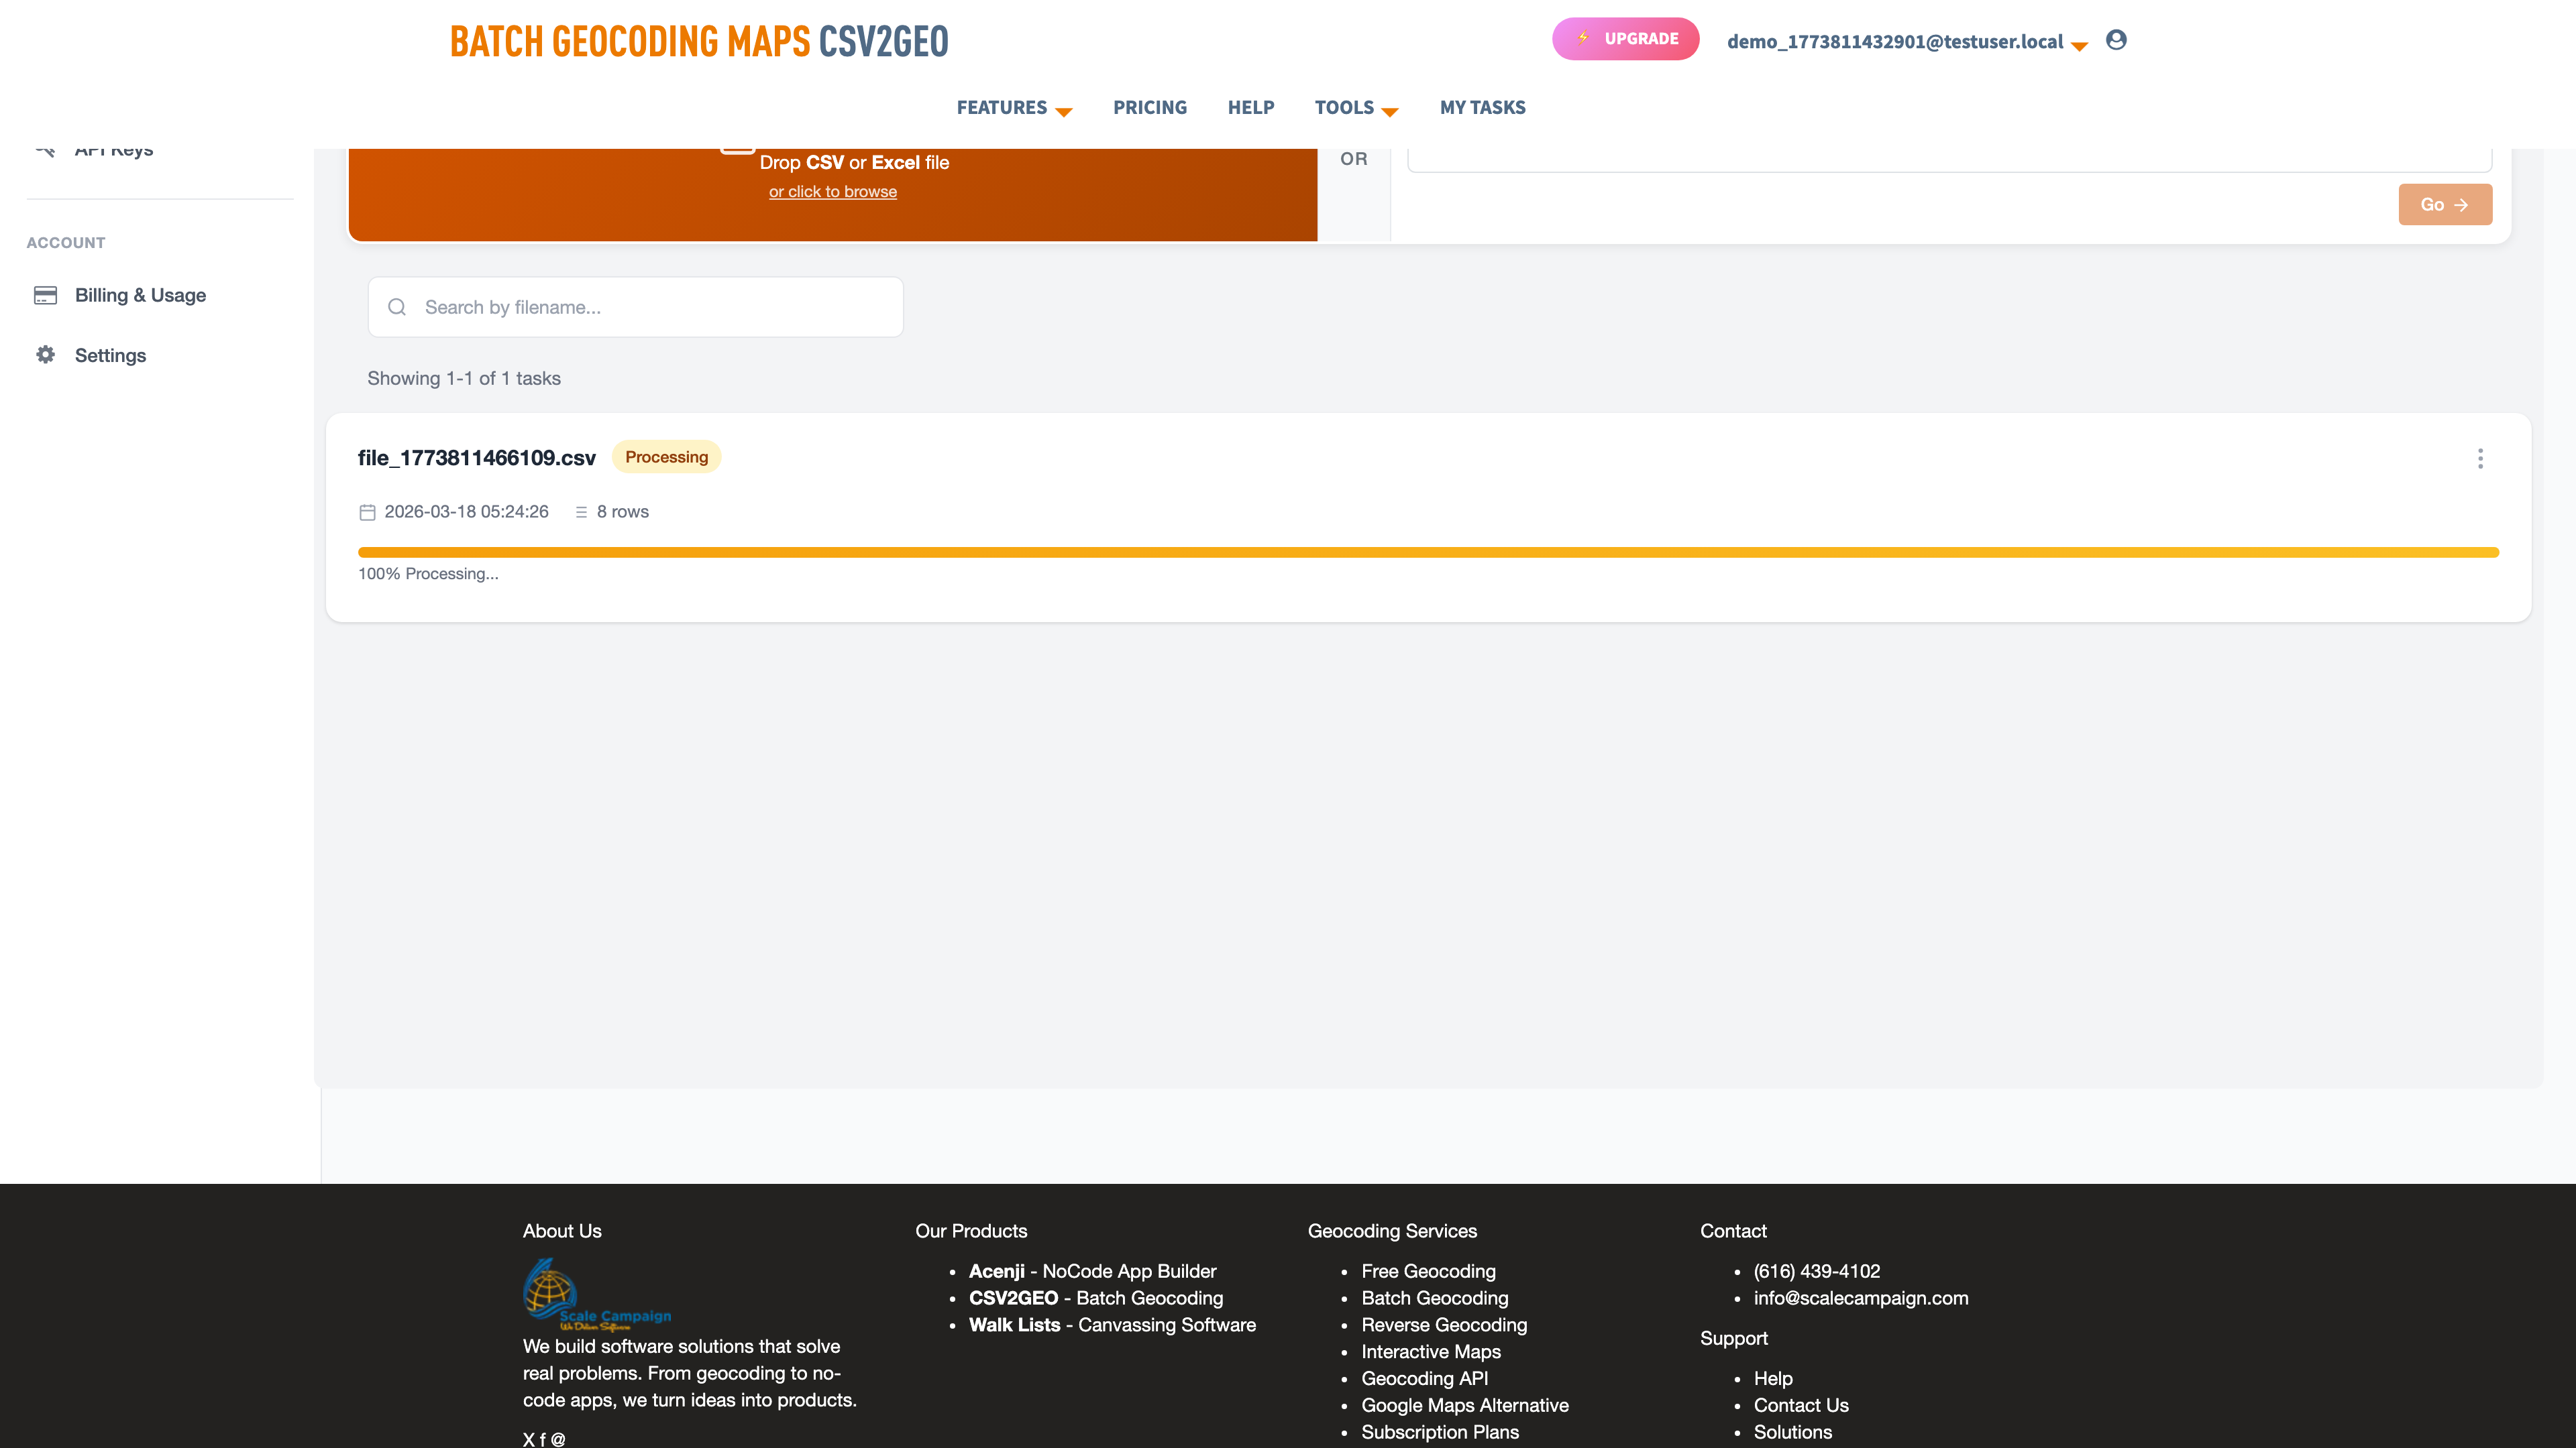Click the user profile avatar icon
Screen dimensions: 2576x1448
click(x=2115, y=40)
